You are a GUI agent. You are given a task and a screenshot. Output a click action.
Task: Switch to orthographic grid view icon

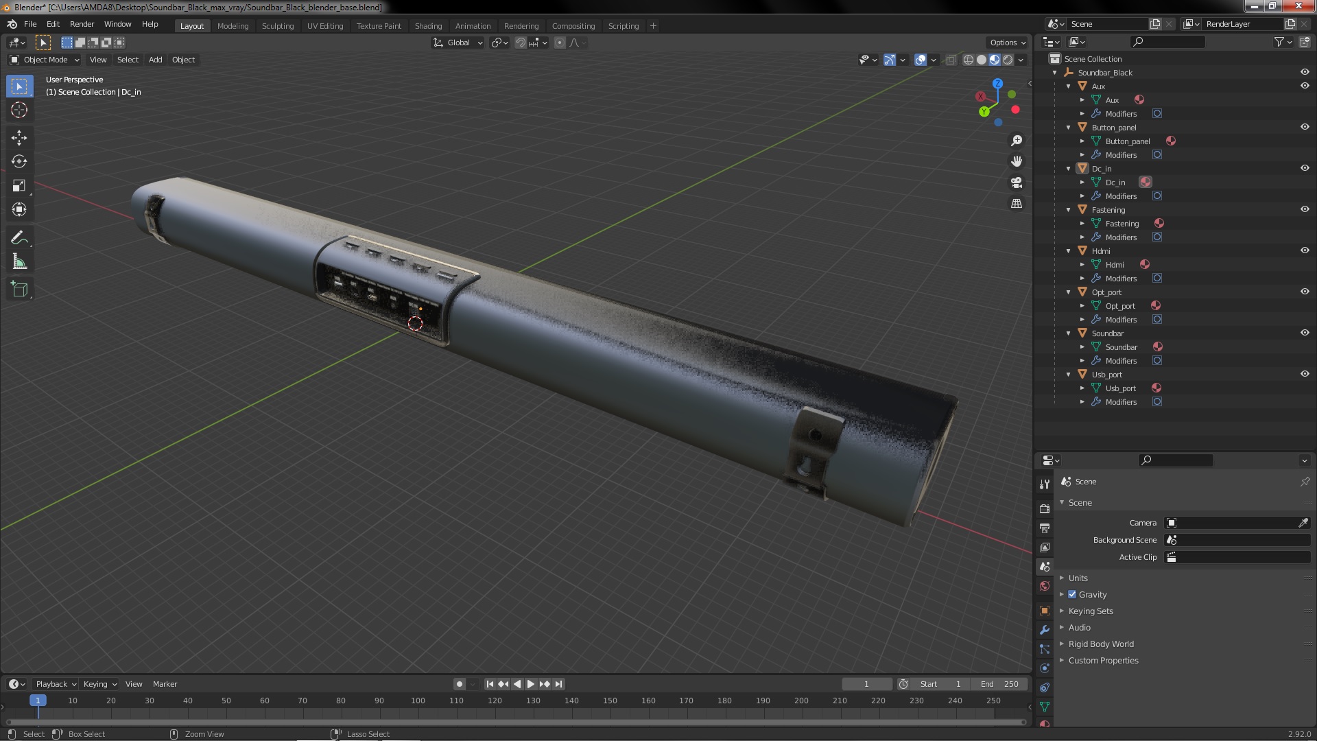click(1017, 204)
